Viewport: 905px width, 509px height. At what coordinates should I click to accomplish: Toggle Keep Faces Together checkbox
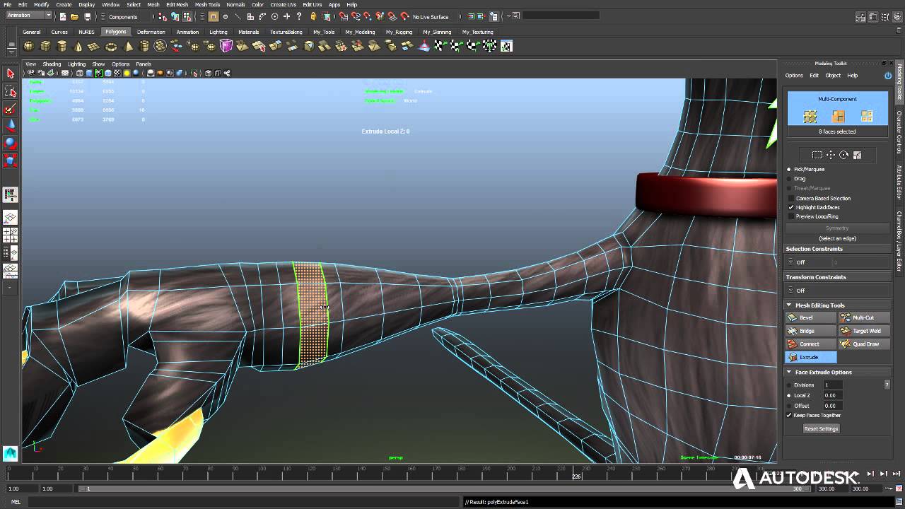[x=789, y=416]
